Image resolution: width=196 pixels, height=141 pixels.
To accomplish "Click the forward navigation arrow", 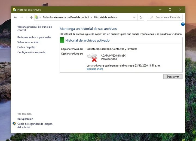I will click(x=22, y=17).
